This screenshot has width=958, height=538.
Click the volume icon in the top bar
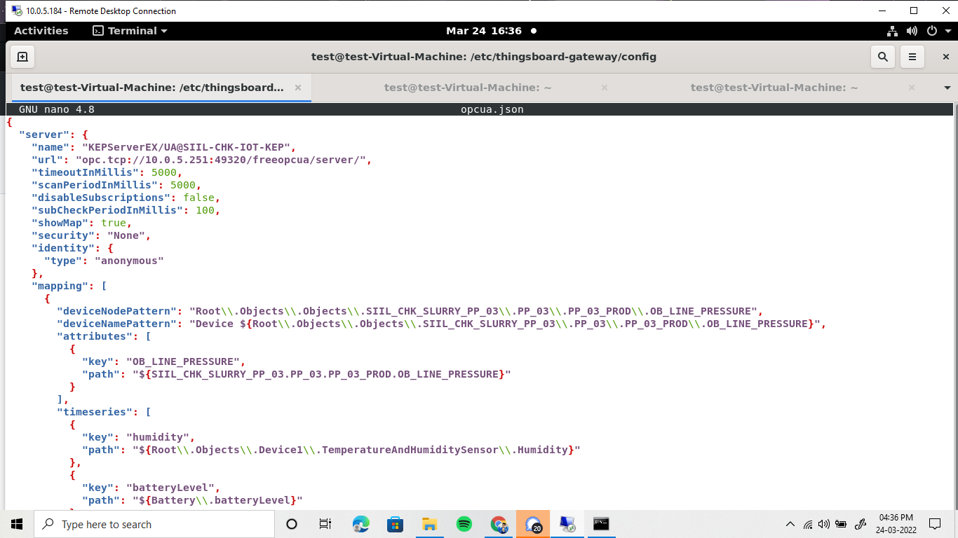click(912, 30)
